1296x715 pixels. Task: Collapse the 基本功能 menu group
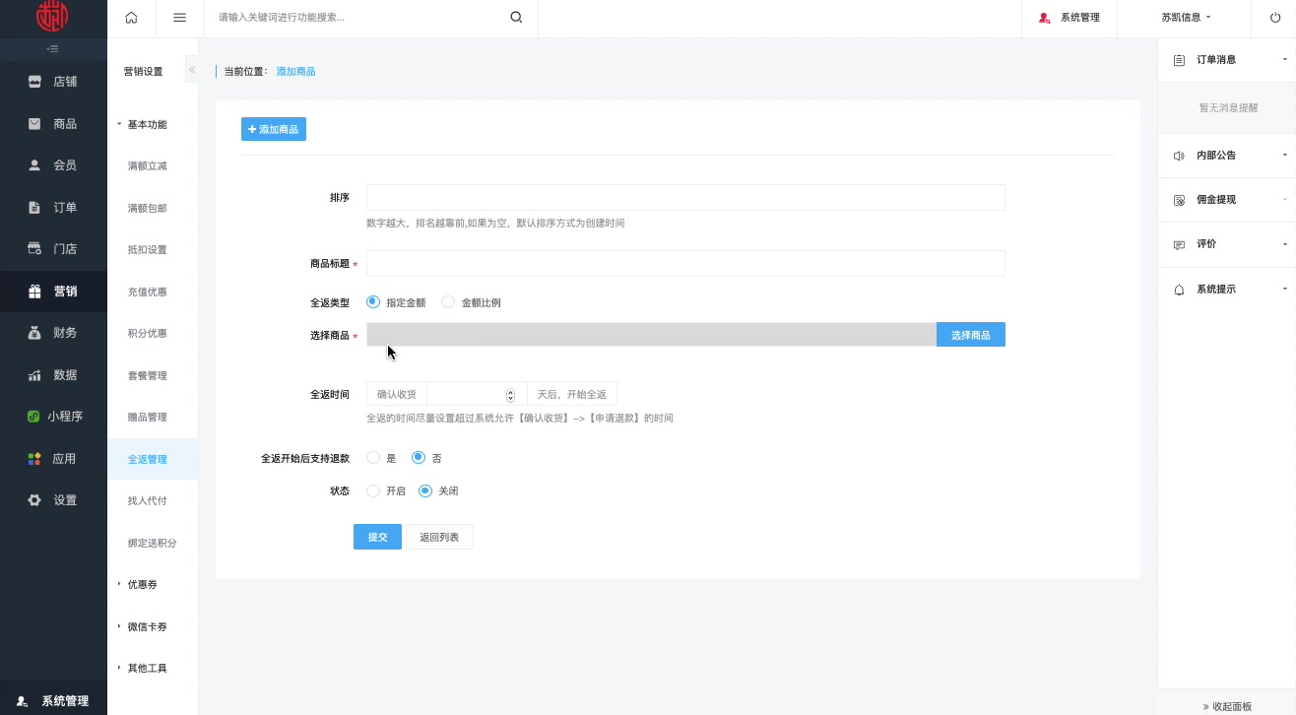[142, 124]
